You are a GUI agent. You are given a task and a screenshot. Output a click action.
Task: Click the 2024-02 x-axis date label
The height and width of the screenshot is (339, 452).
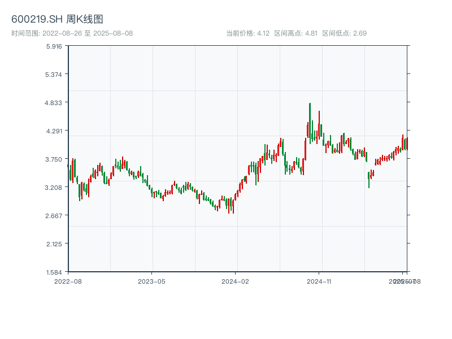pyautogui.click(x=235, y=281)
